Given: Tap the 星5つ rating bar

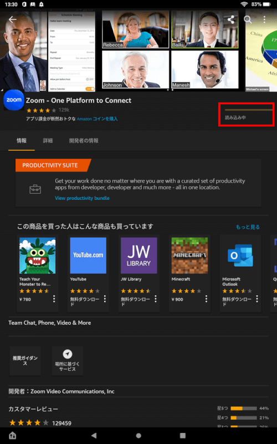Looking at the screenshot, I should (x=243, y=408).
